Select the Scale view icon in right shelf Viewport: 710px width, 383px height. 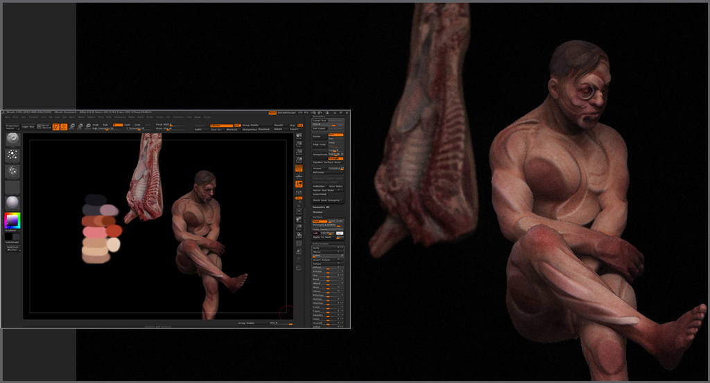pyautogui.click(x=299, y=228)
